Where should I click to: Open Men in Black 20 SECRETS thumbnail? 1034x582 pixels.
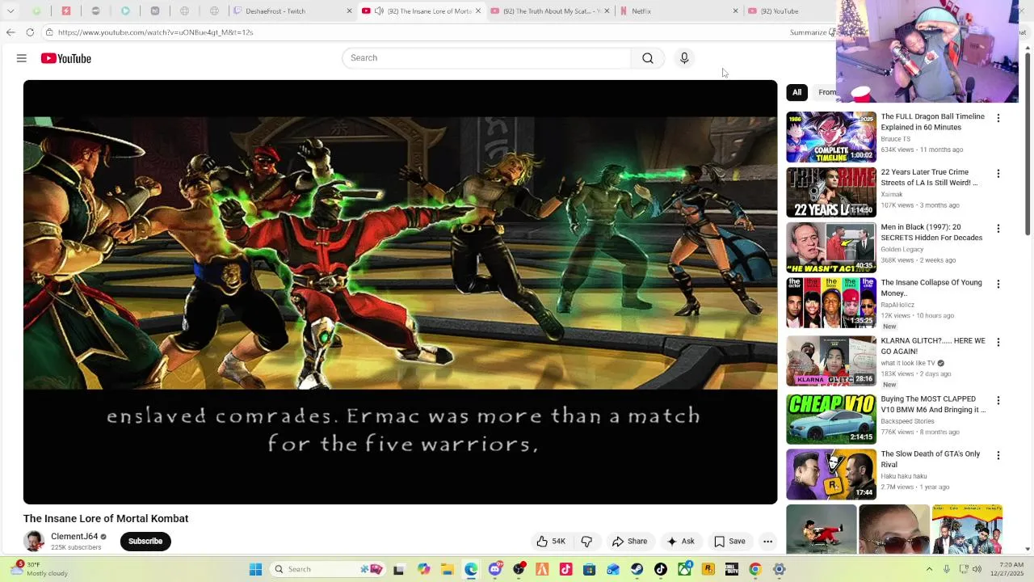pos(831,247)
